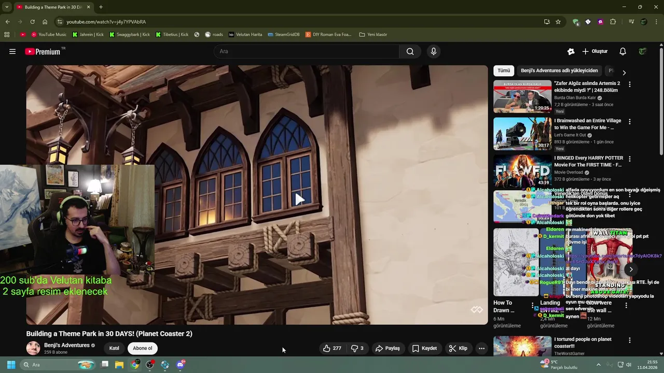Create a clip with Klip button
Viewport: 664px width, 373px height.
pyautogui.click(x=458, y=348)
